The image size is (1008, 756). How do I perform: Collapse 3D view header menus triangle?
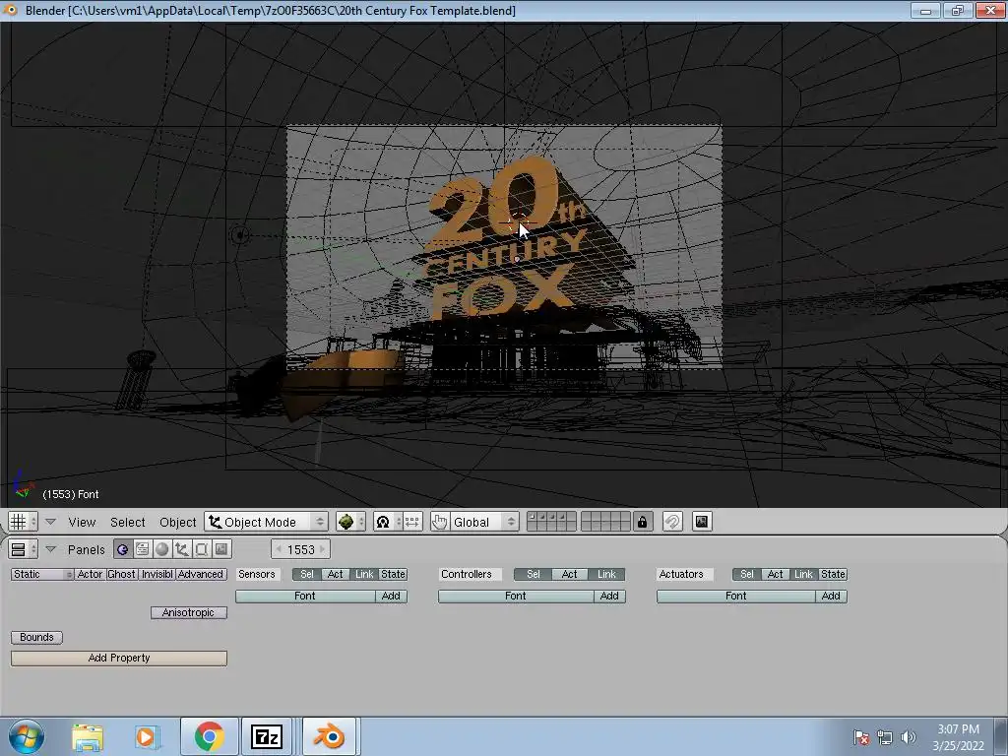click(x=51, y=522)
